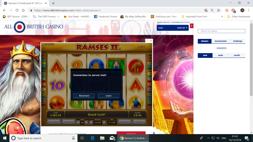Open the Other bookmarks folder

coord(239,16)
